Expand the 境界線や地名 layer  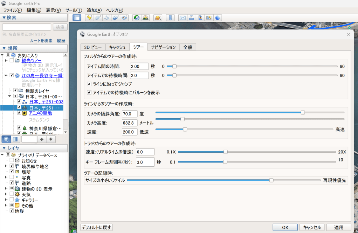tap(6, 166)
